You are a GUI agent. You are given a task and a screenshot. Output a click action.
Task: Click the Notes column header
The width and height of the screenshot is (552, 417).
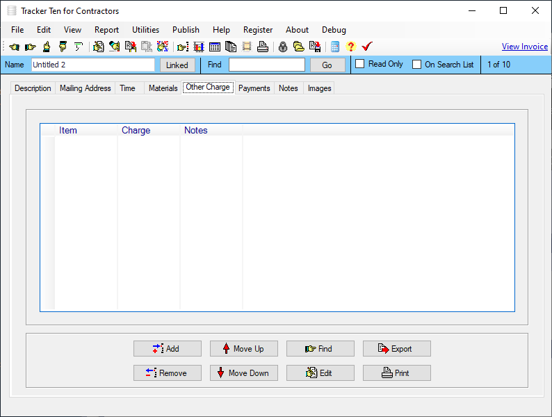[x=211, y=130]
